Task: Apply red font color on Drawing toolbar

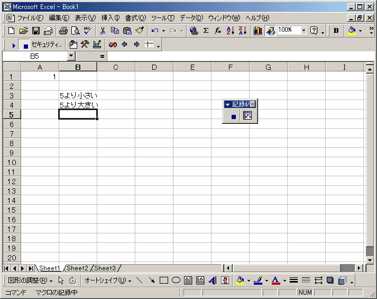Action: [x=276, y=280]
